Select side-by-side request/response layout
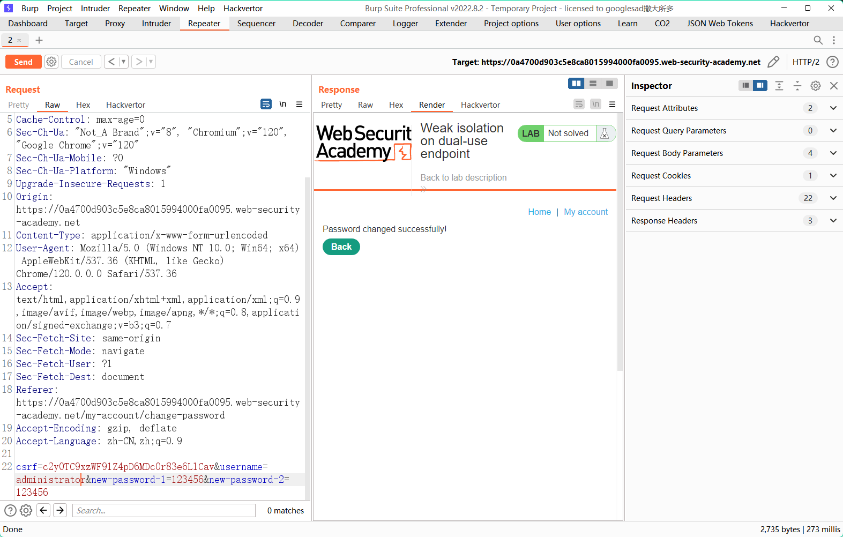The image size is (843, 537). (576, 83)
